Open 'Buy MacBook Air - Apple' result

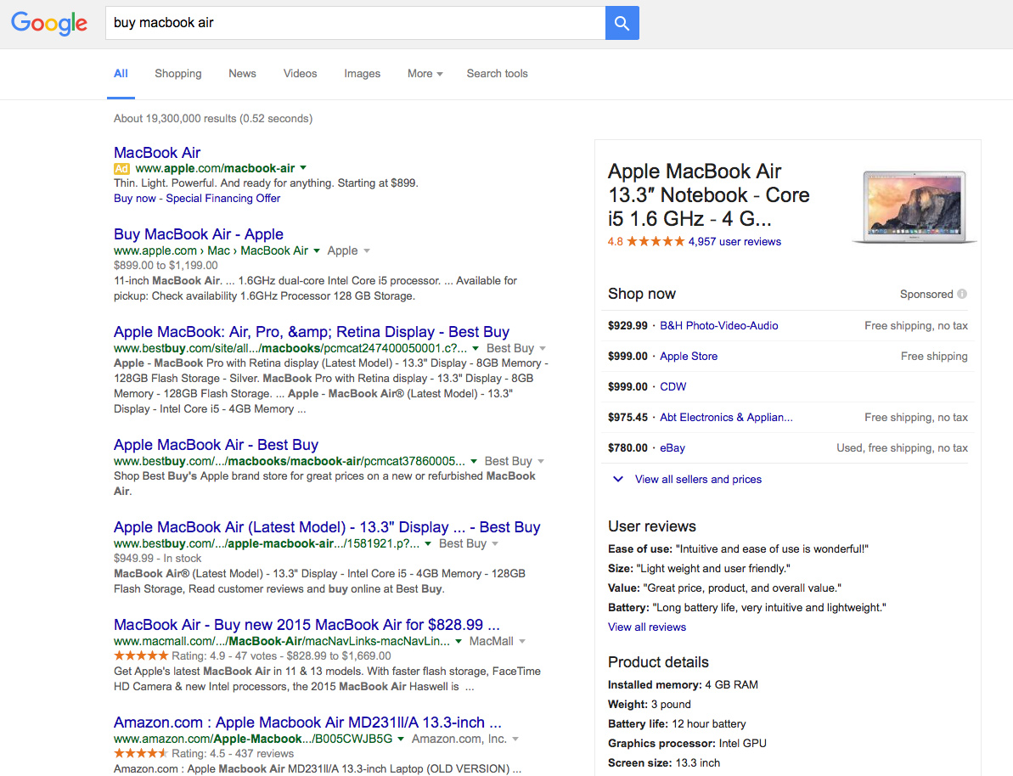pyautogui.click(x=199, y=233)
